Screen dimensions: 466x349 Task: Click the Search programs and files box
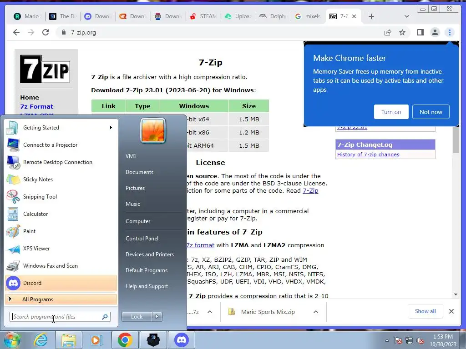point(60,317)
